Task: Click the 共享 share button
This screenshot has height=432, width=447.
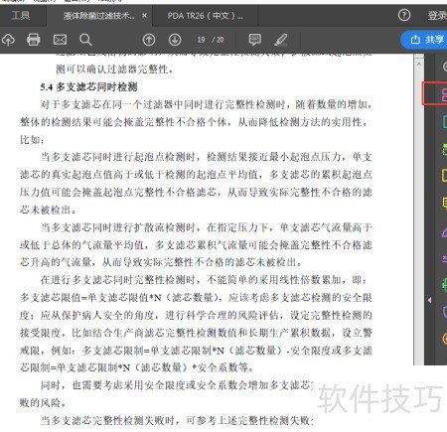Action: (425, 40)
